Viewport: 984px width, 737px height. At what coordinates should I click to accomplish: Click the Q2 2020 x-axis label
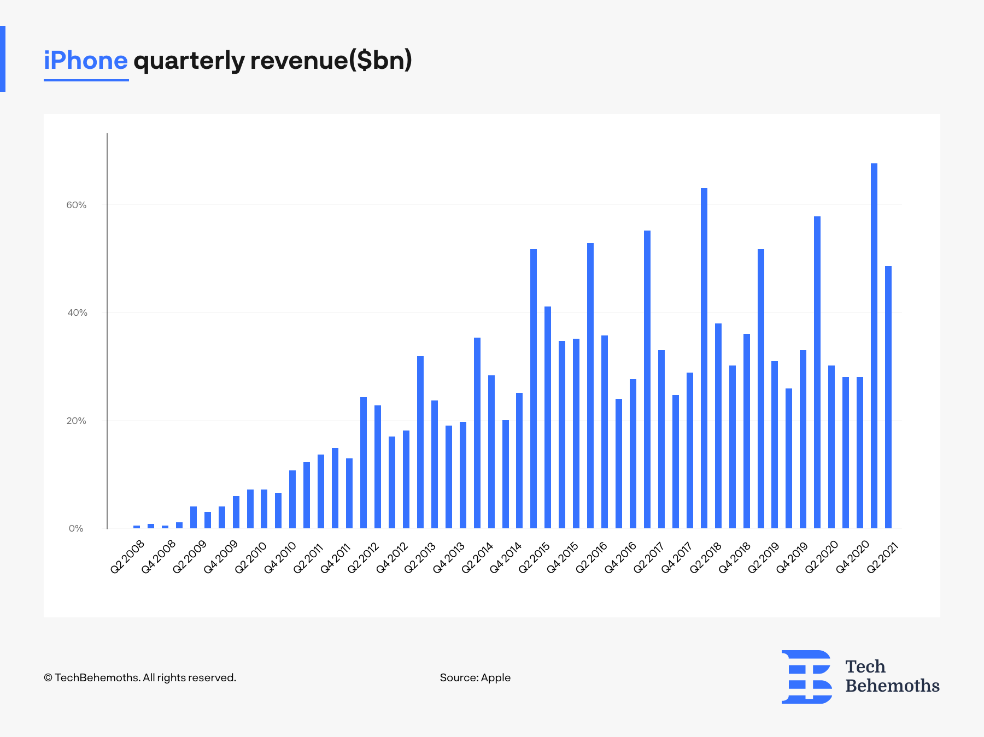point(822,557)
